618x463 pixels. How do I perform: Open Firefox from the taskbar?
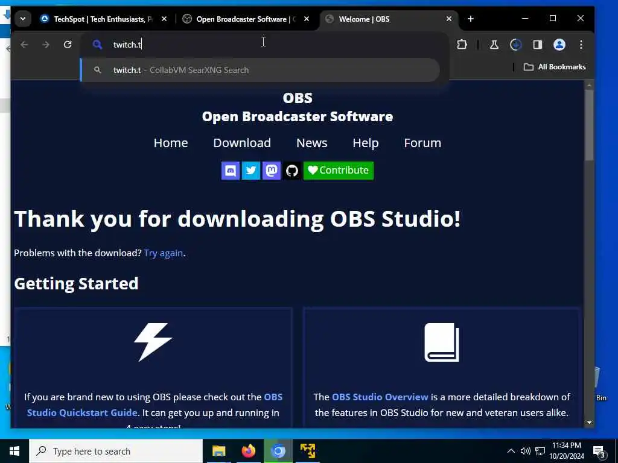coord(248,451)
